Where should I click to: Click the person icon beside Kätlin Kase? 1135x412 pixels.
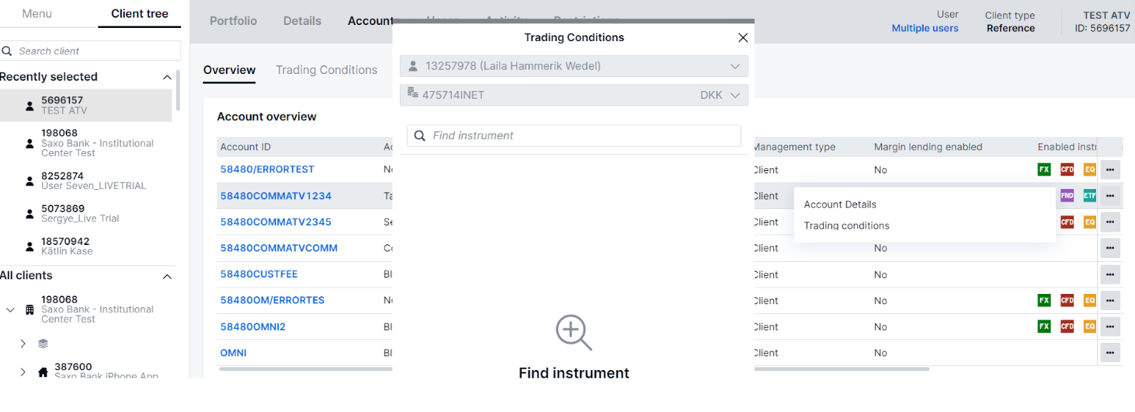coord(30,246)
